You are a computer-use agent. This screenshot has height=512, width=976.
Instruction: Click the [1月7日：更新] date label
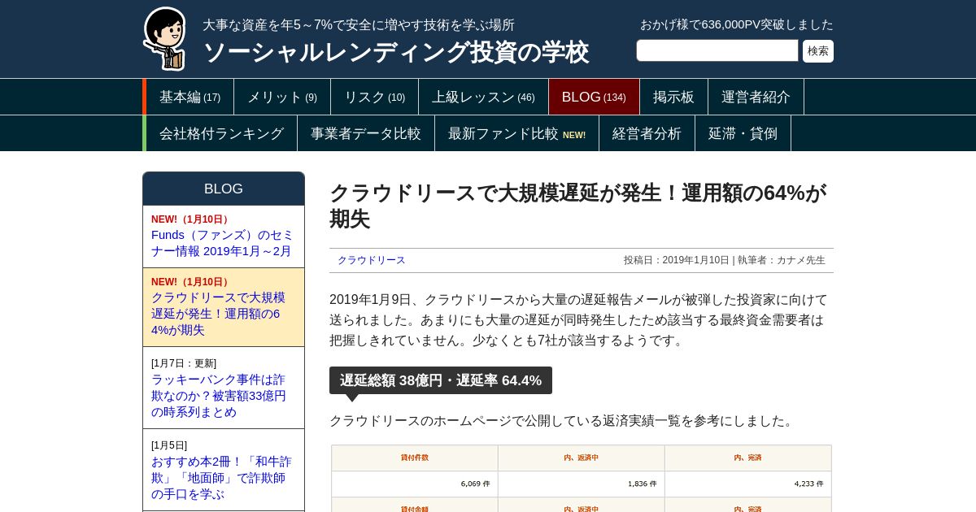(184, 363)
